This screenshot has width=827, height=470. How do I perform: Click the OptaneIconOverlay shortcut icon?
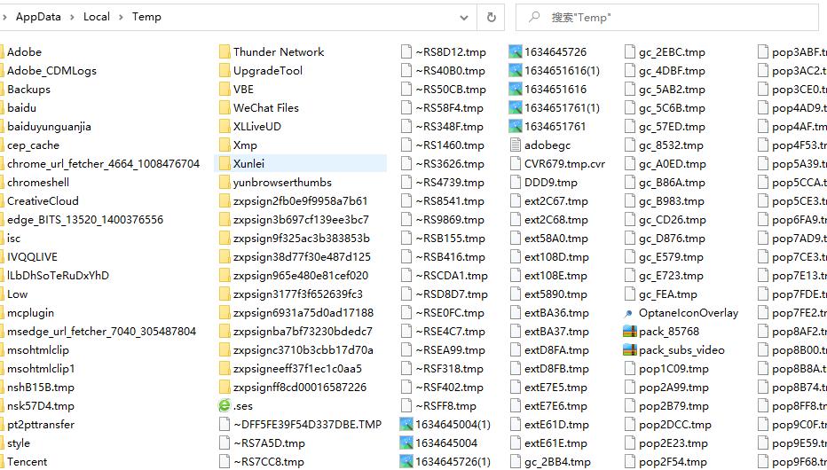click(628, 314)
